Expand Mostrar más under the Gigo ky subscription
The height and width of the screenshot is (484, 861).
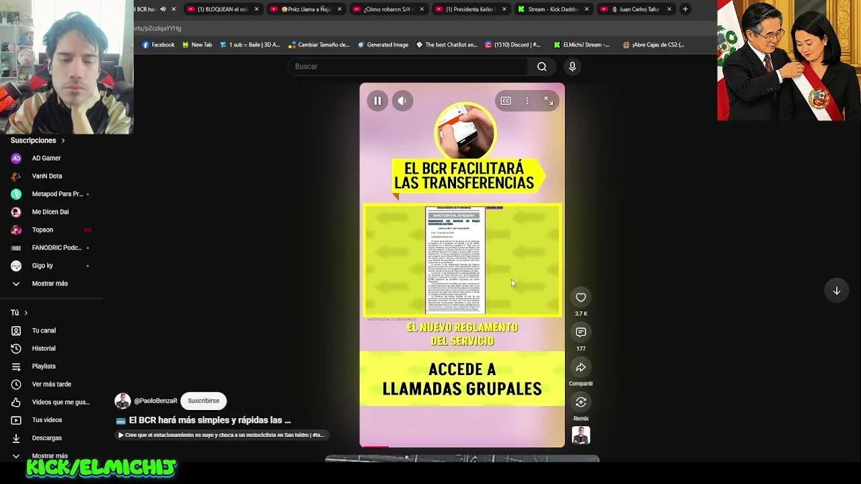pos(51,284)
